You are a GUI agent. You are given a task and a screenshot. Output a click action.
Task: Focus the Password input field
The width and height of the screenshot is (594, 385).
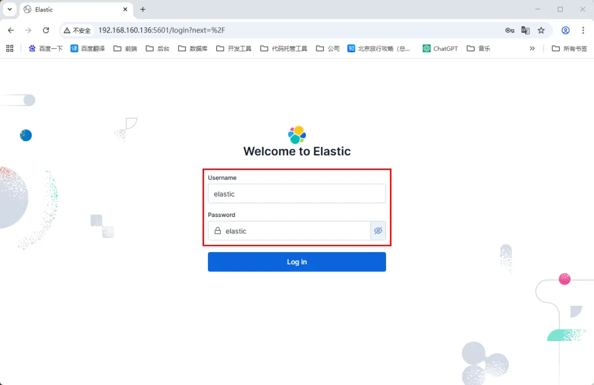289,231
